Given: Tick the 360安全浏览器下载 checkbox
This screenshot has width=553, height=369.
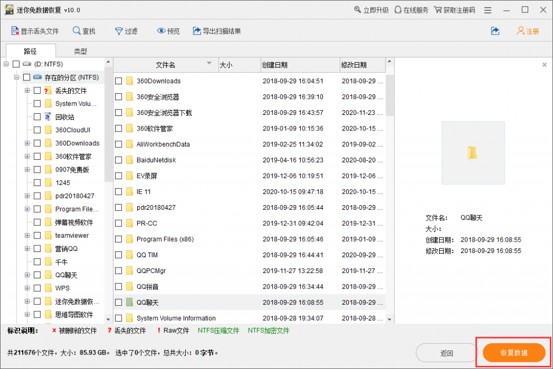Looking at the screenshot, I should pos(119,113).
